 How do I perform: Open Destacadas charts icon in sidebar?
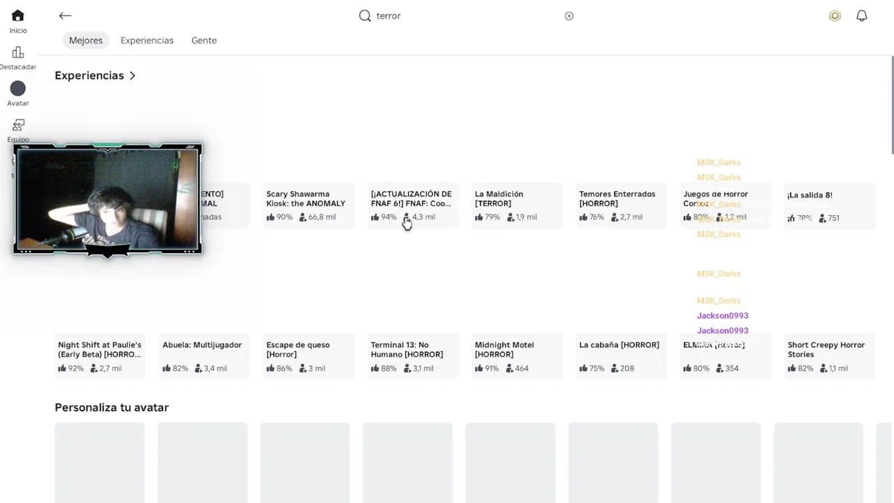pyautogui.click(x=18, y=53)
